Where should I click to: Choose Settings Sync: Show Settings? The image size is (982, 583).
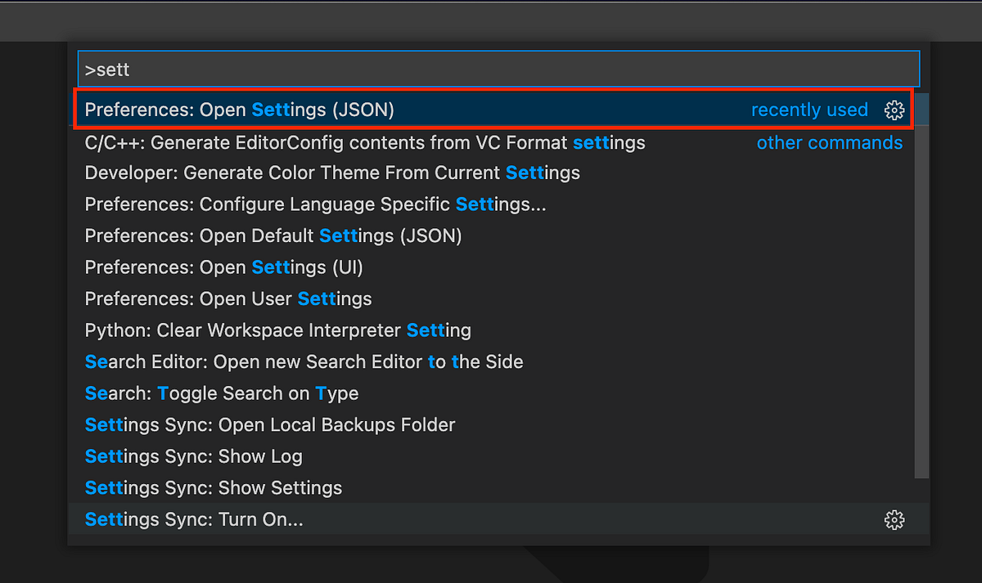click(x=493, y=488)
